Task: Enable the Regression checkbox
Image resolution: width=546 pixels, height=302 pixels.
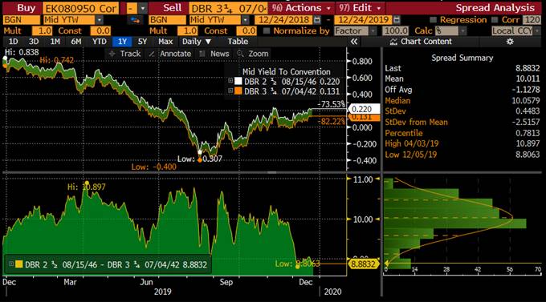Action: pos(433,20)
